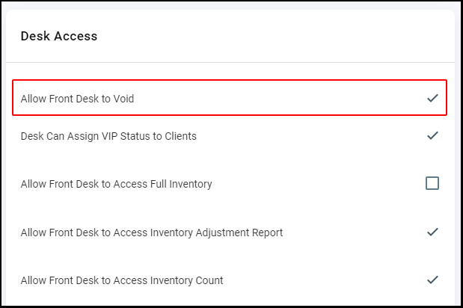Click the Access Full Inventory label text

pos(117,184)
